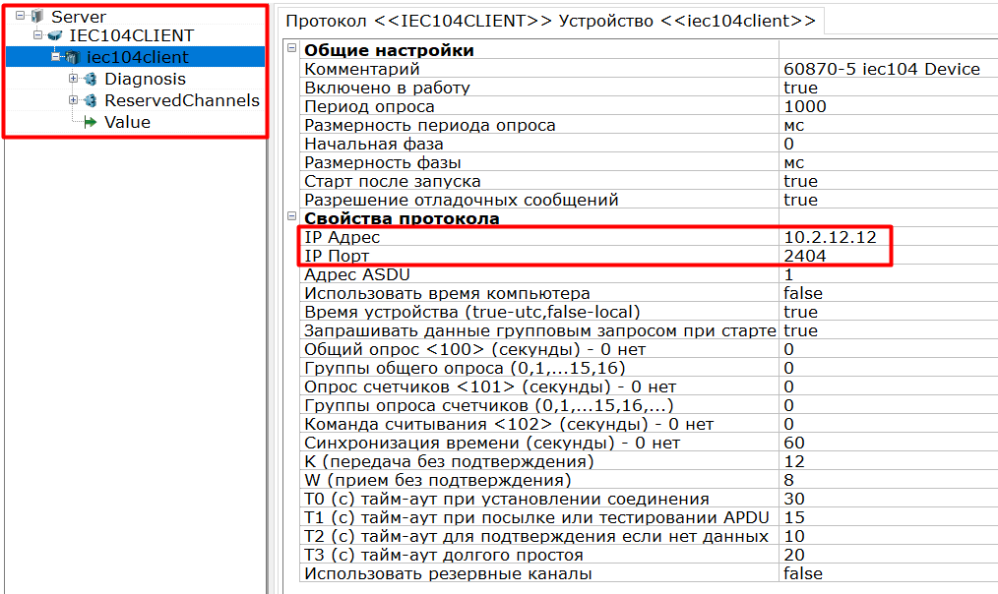Select the Value tree item label
Screen dimensions: 998x594
[x=127, y=122]
